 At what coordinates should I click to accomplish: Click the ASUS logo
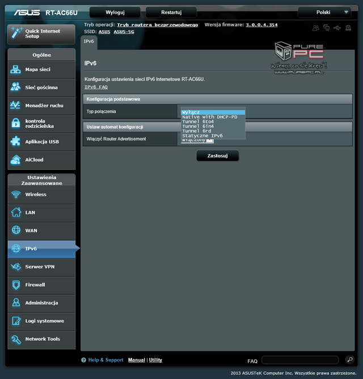[27, 13]
